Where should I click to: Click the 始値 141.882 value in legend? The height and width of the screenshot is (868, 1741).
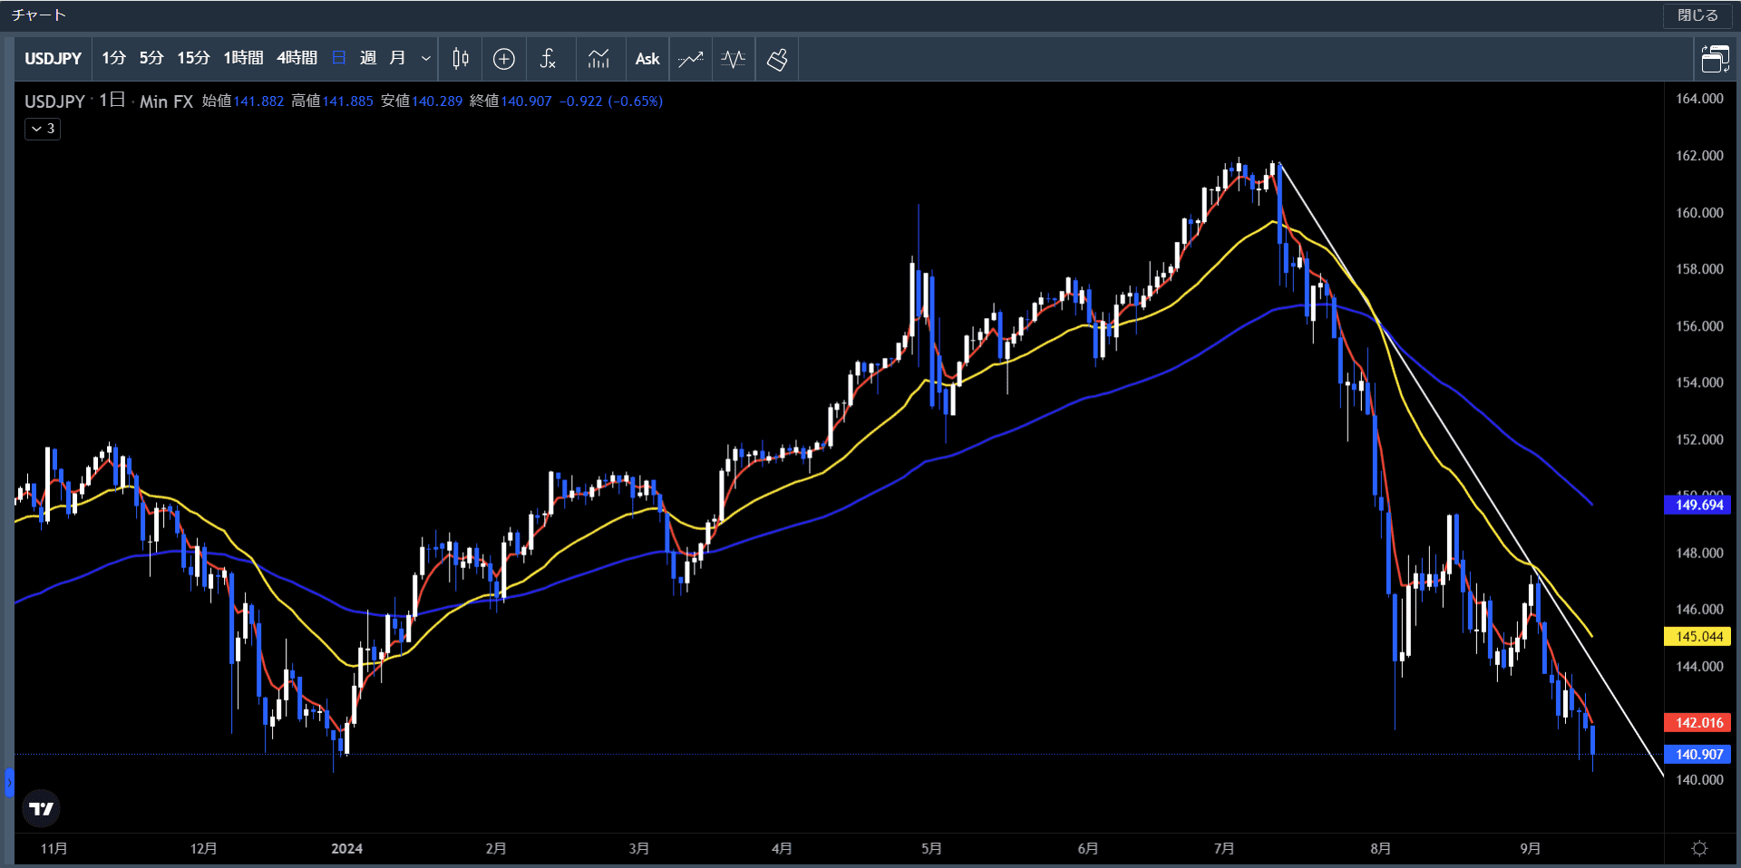click(258, 101)
